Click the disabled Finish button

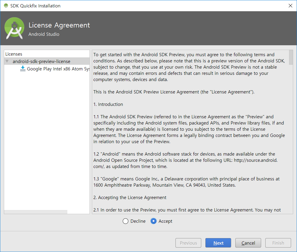click(278, 243)
